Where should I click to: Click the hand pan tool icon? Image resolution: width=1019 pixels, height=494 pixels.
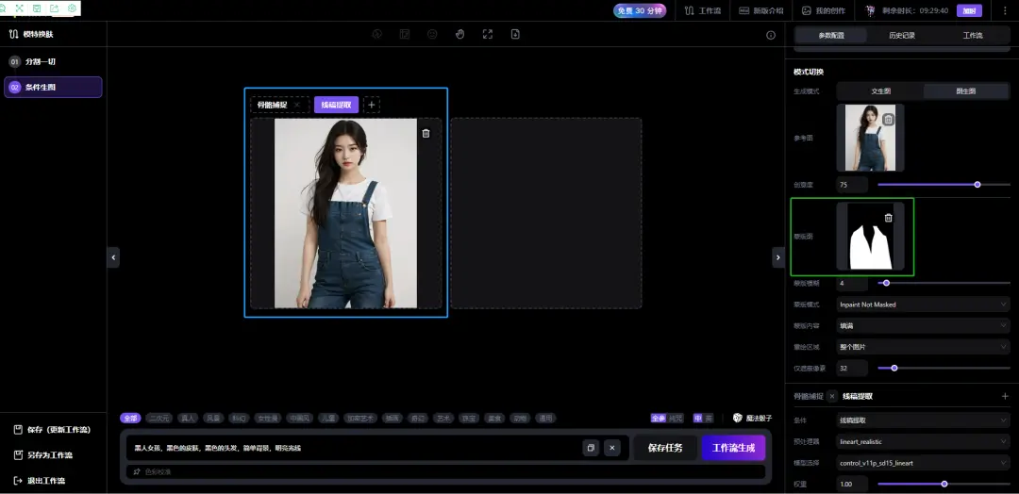click(460, 34)
